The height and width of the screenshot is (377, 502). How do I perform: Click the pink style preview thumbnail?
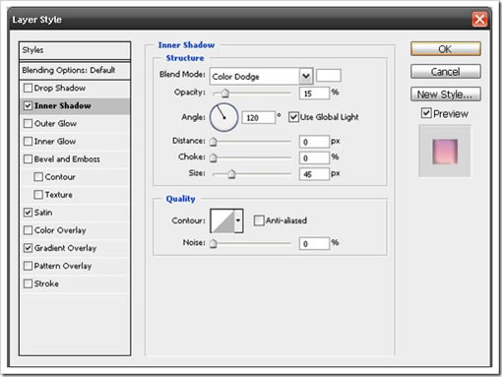pos(445,152)
